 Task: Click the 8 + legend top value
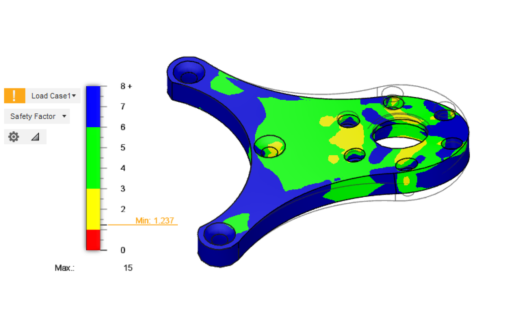click(126, 86)
